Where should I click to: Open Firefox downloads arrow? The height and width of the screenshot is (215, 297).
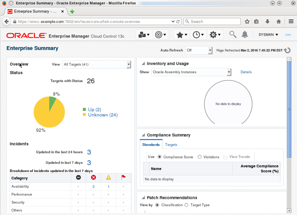point(267,22)
